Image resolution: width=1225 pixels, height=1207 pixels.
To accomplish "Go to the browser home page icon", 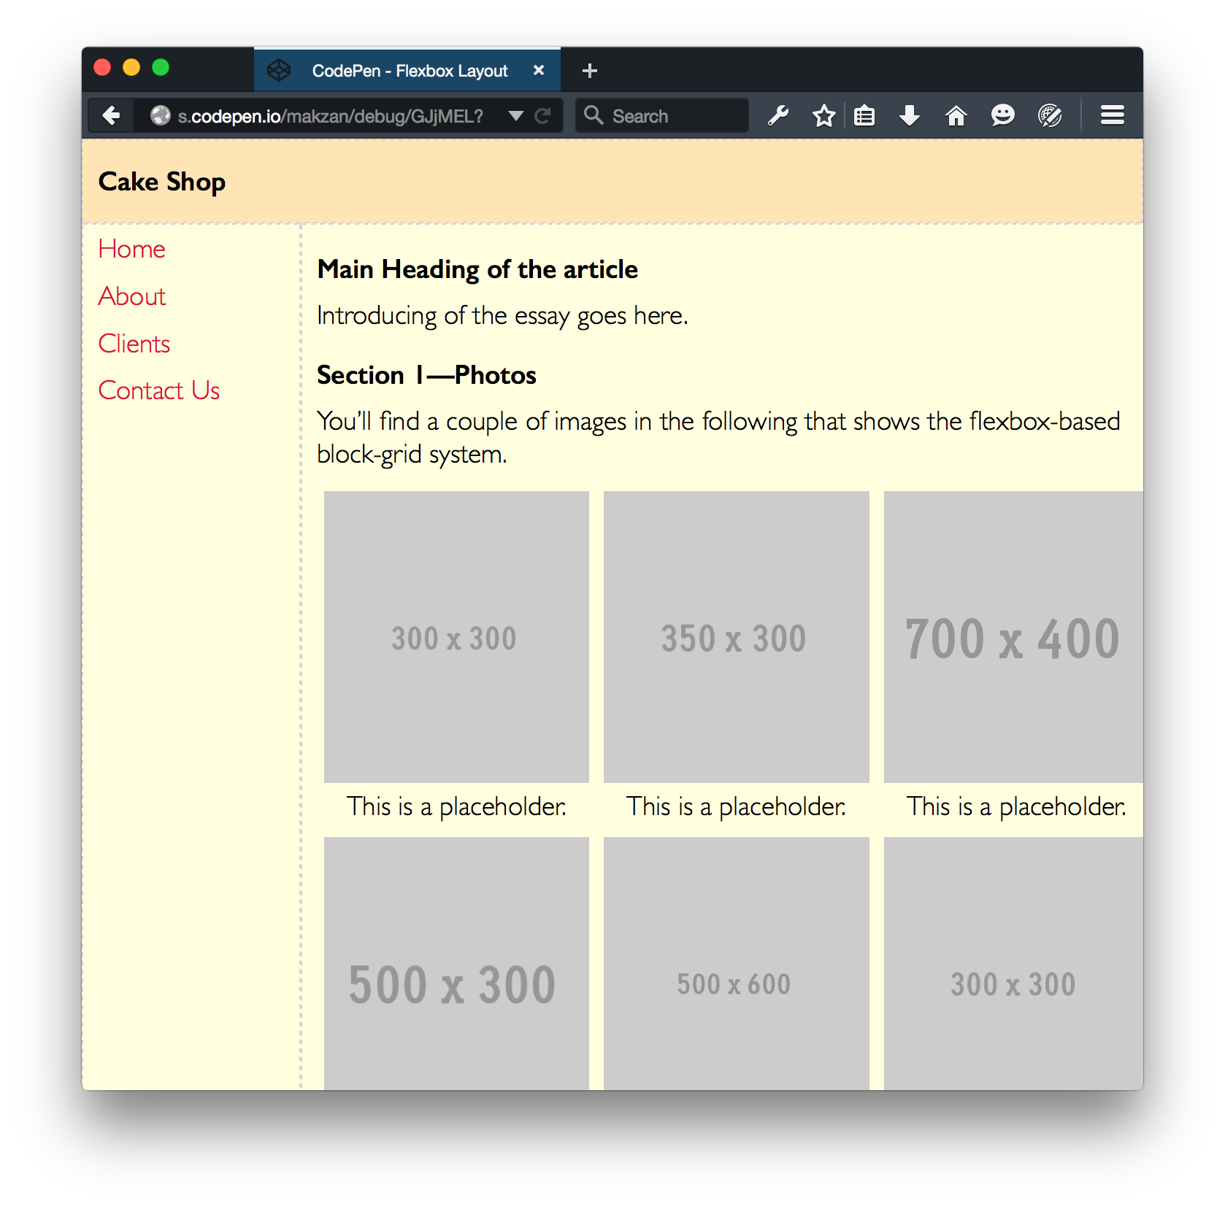I will tap(956, 115).
